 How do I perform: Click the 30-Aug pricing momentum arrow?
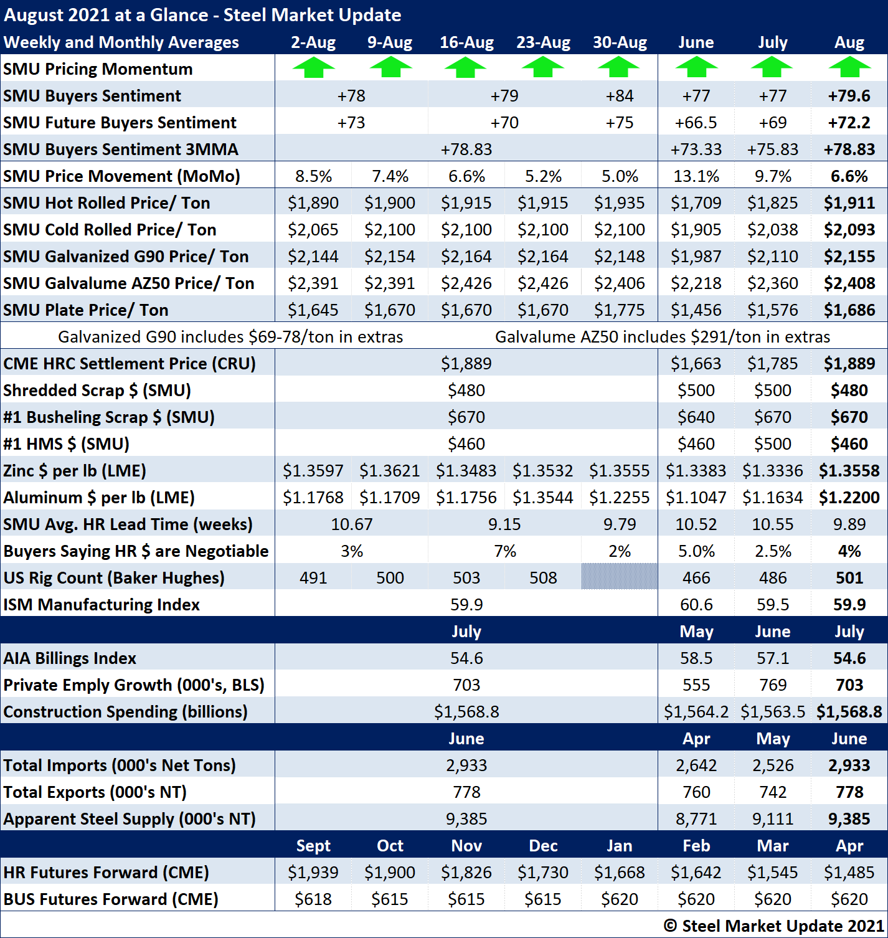point(619,67)
